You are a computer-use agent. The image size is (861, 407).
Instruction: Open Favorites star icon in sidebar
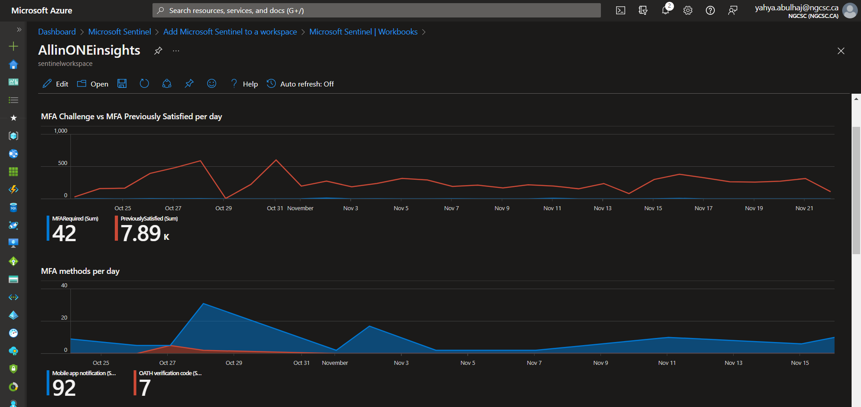[13, 118]
